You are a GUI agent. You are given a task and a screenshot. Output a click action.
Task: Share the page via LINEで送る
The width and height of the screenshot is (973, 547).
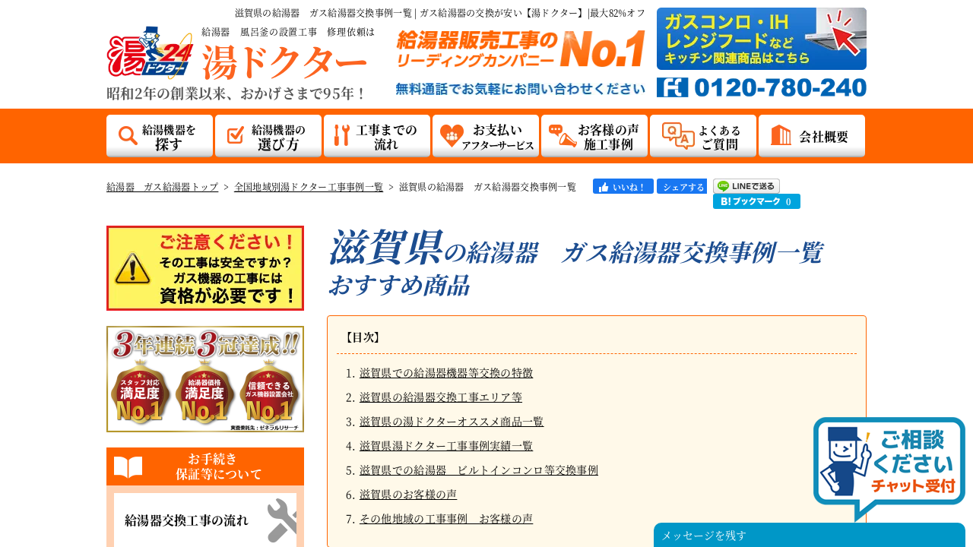click(746, 186)
